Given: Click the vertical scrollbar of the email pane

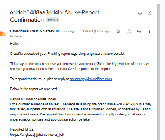Looking at the screenshot, I should click(158, 72).
